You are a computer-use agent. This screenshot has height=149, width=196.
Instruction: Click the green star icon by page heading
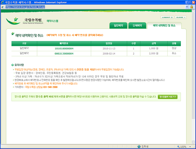[13, 33]
